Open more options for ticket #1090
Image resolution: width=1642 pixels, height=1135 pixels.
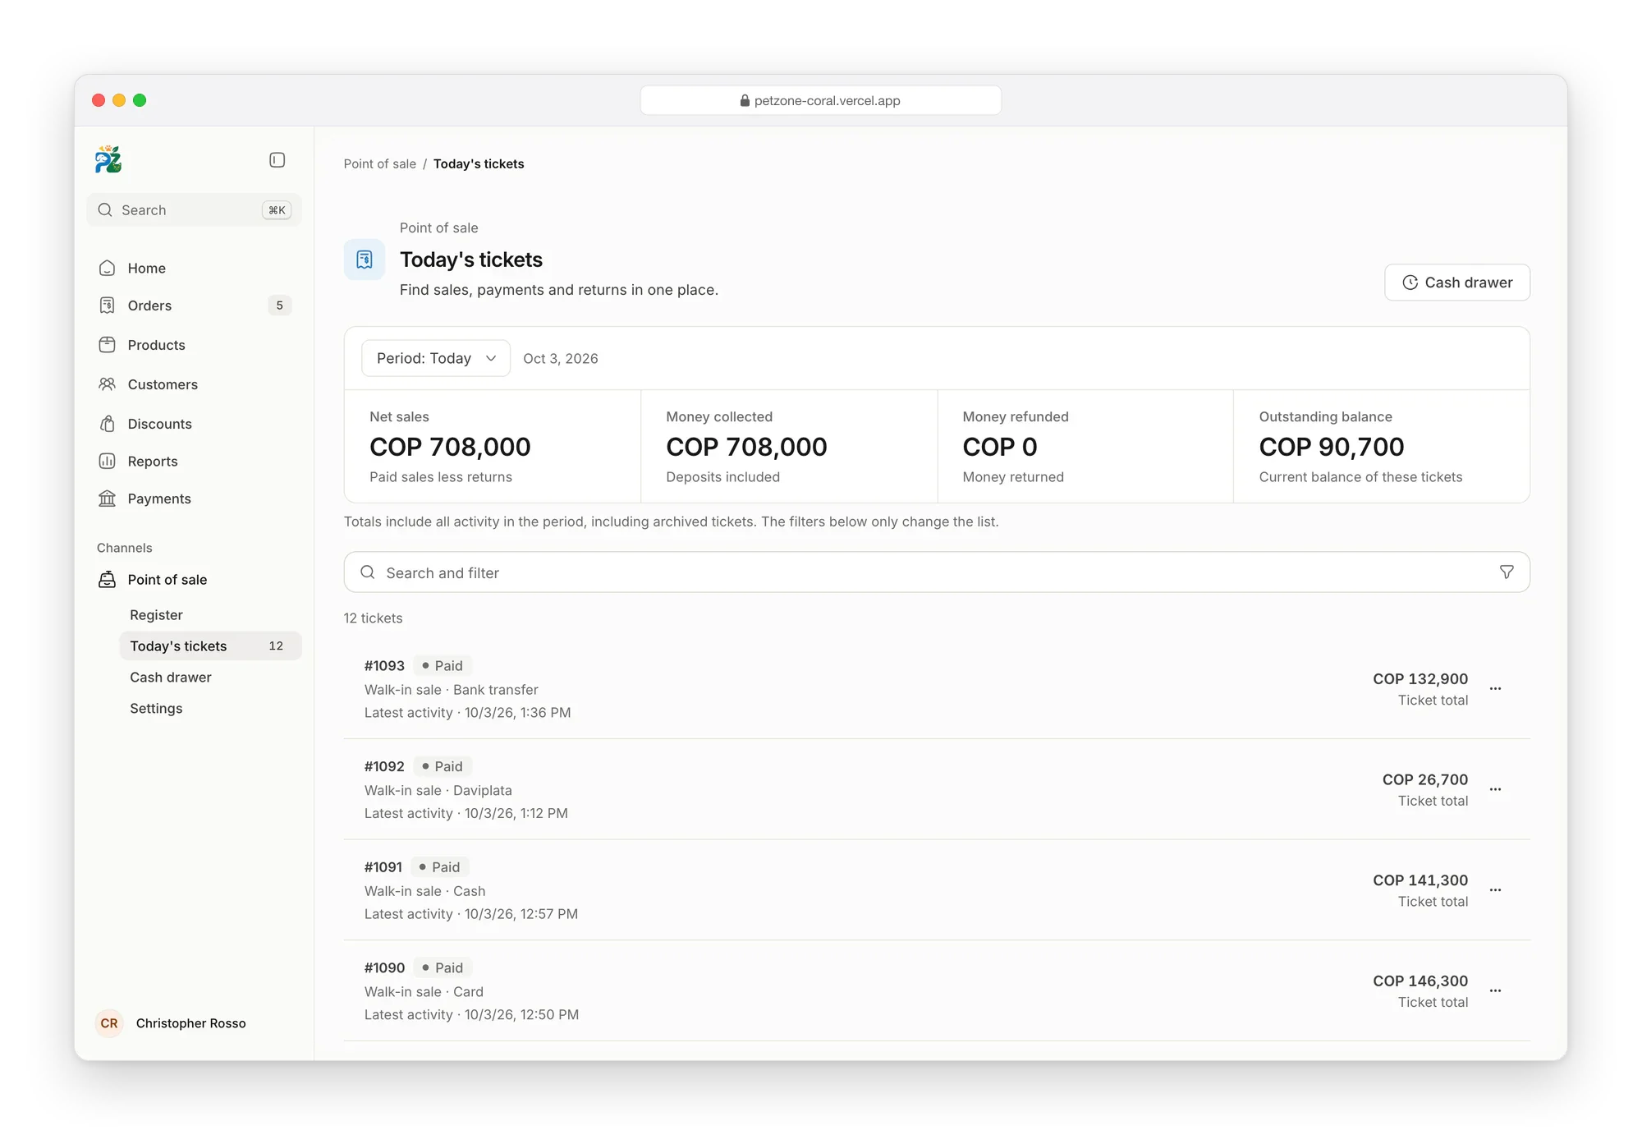pos(1496,991)
